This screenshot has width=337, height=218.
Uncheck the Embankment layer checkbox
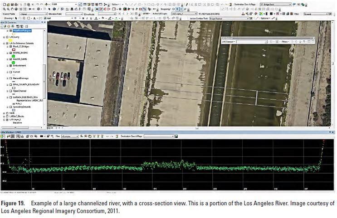click(10, 66)
